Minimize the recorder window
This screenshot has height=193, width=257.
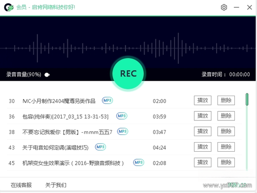click(x=237, y=7)
